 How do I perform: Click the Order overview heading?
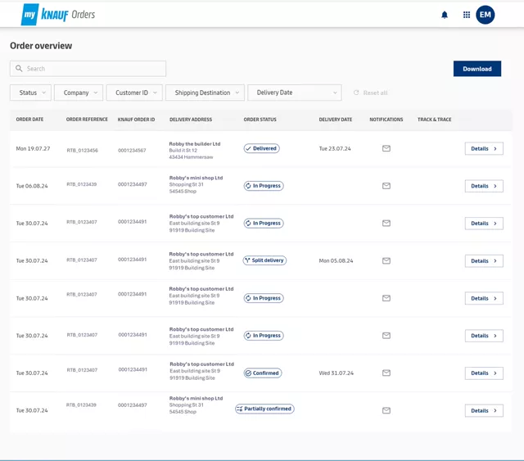click(41, 46)
